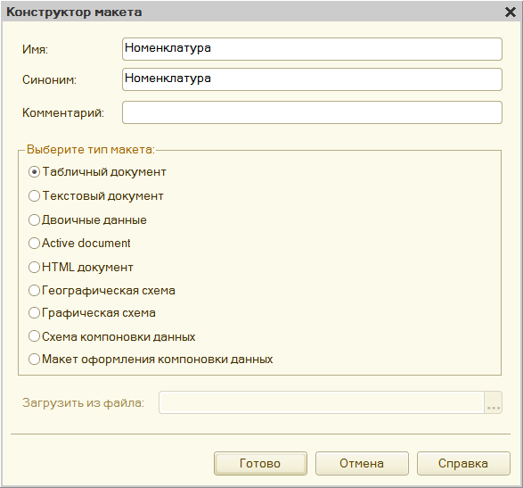Click the empty Комментарий field
523x488 pixels.
pyautogui.click(x=312, y=112)
